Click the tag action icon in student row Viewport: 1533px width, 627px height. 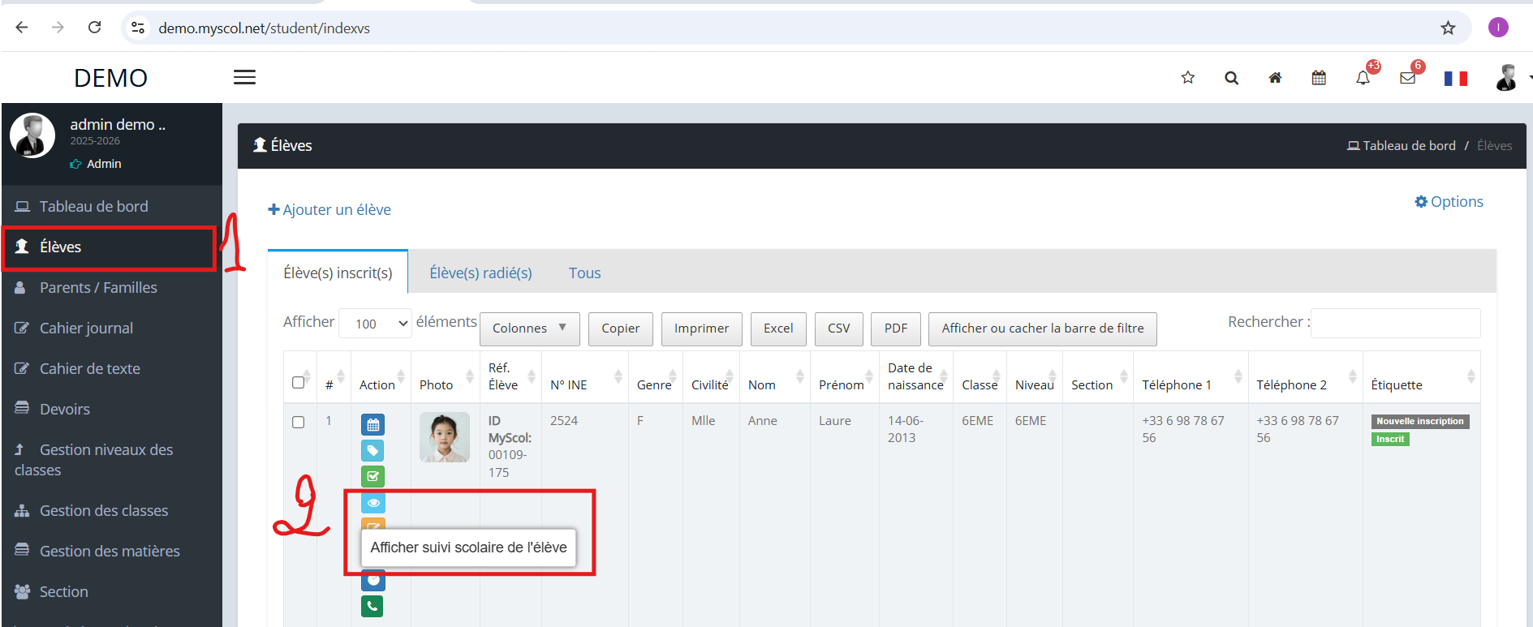click(372, 450)
